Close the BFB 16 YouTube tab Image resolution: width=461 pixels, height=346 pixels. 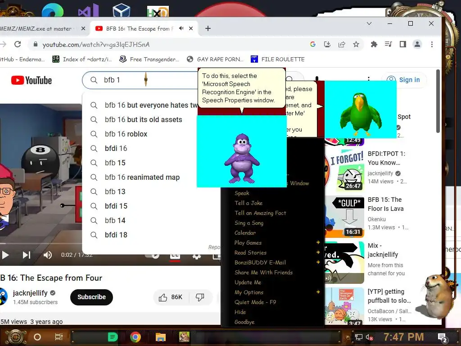191,28
